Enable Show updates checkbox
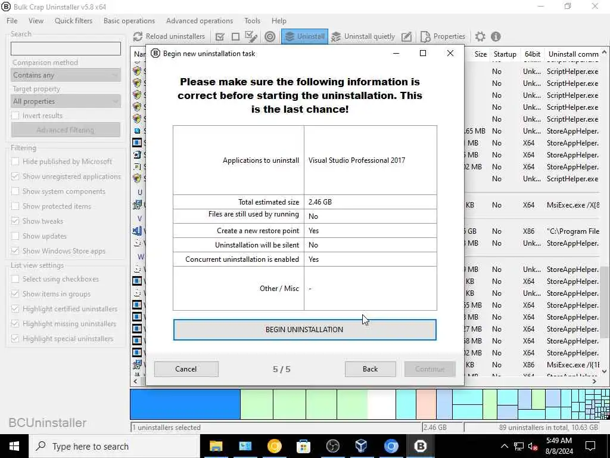This screenshot has width=610, height=458. [15, 236]
